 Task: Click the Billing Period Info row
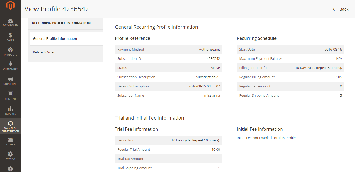click(x=290, y=68)
